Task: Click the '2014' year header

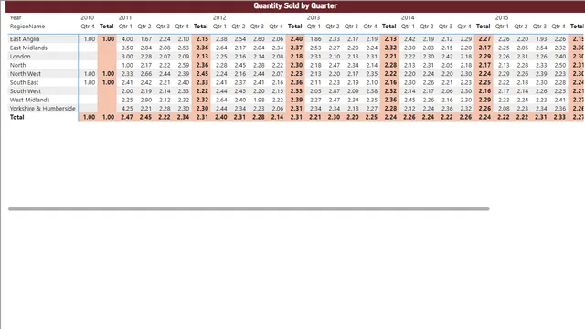Action: 408,17
